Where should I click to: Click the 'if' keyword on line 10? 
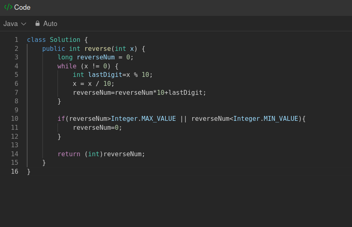[x=61, y=118]
